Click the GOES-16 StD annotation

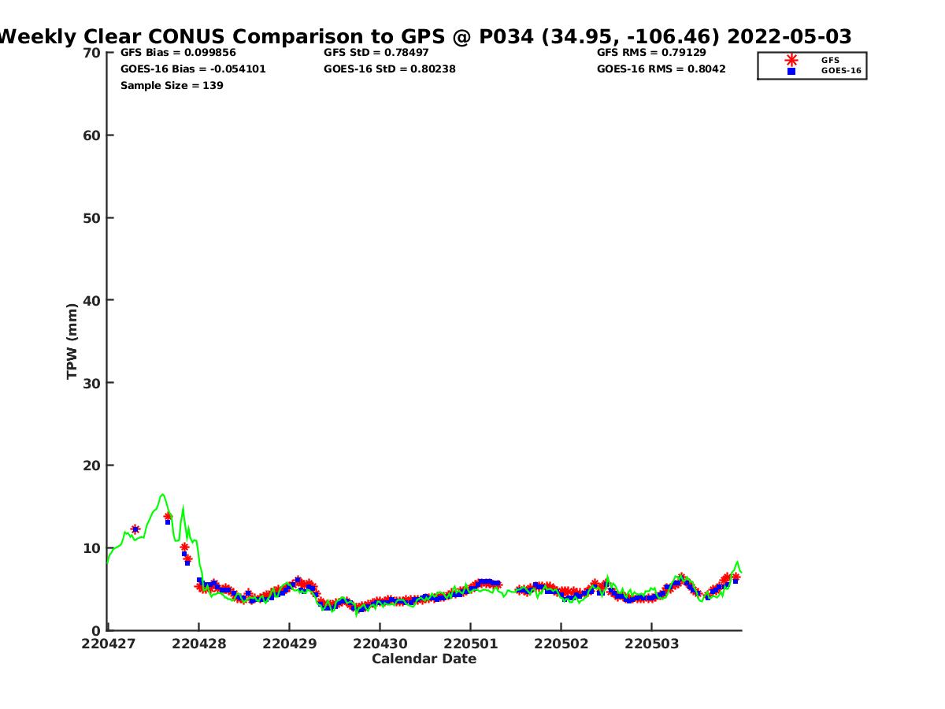pyautogui.click(x=390, y=69)
